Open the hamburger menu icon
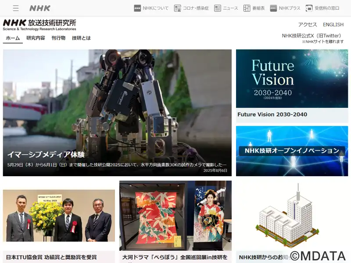Screen dimensions: 351x263 point(16,8)
